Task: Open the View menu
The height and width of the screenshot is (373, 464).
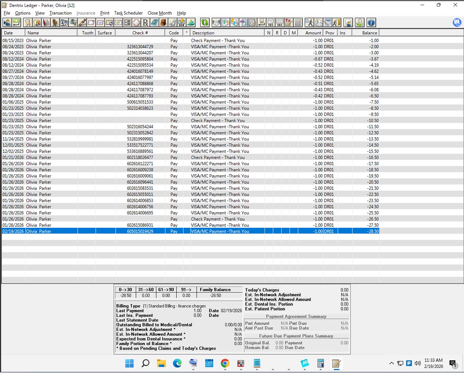Action: 40,13
